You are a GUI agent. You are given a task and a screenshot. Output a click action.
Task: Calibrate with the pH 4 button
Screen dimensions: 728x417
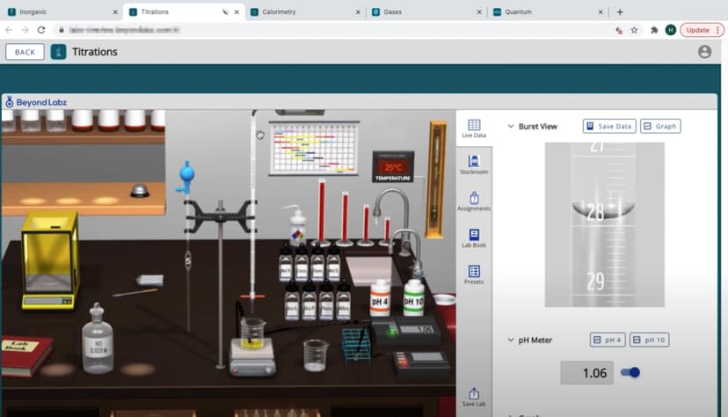click(x=608, y=340)
